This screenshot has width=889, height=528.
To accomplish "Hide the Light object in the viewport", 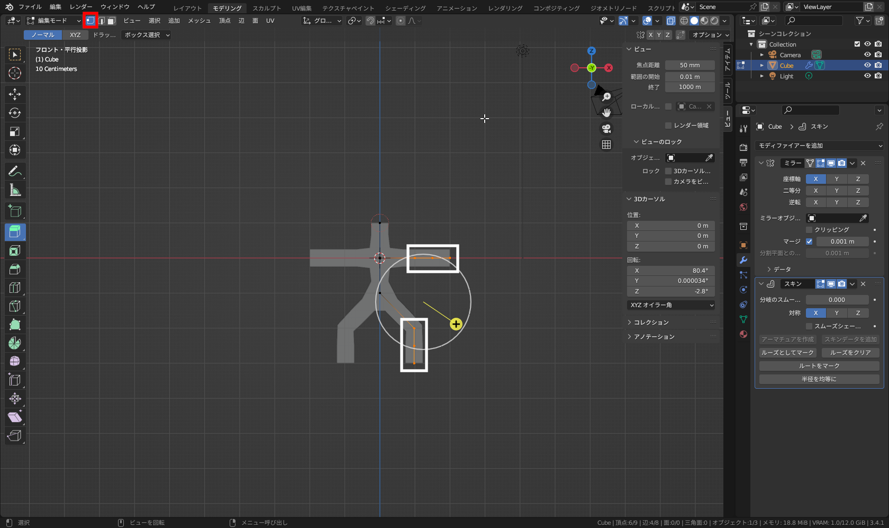I will click(x=867, y=76).
